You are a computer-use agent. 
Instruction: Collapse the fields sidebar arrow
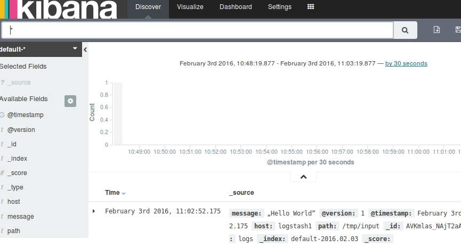point(85,49)
